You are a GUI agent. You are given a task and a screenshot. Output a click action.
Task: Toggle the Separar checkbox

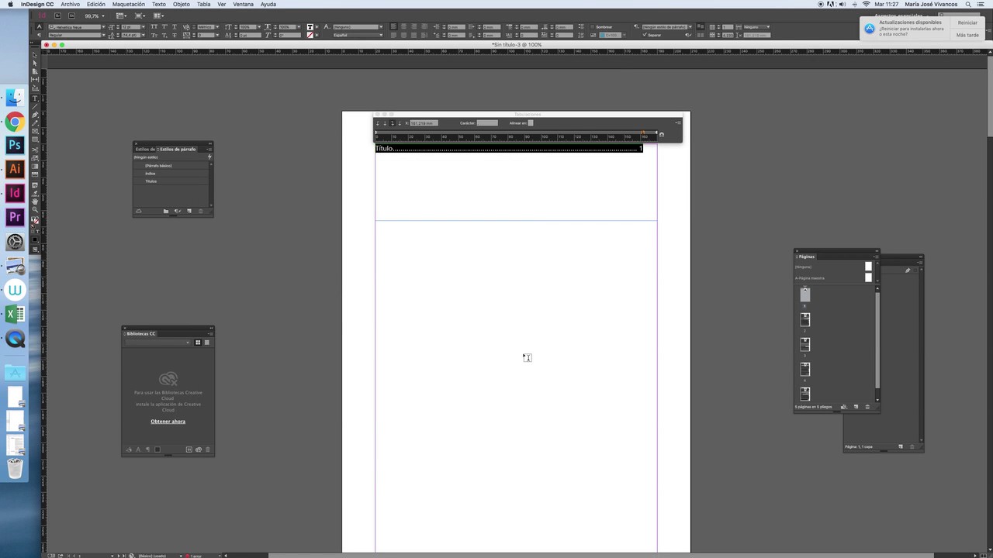[x=645, y=35]
